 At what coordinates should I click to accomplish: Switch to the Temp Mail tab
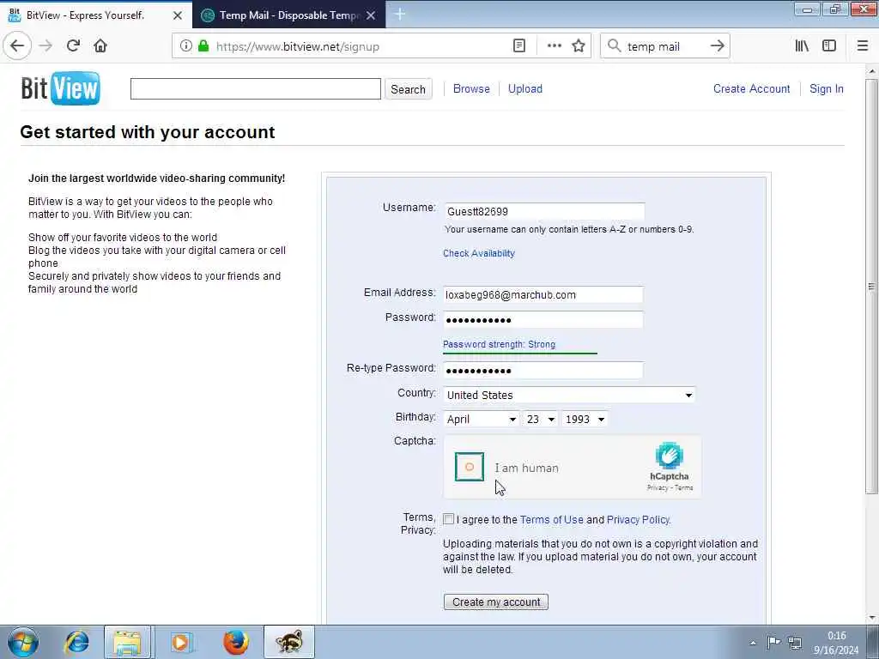[x=288, y=15]
